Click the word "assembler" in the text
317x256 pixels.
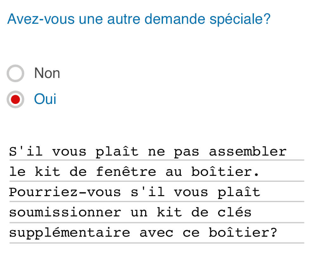coord(247,152)
